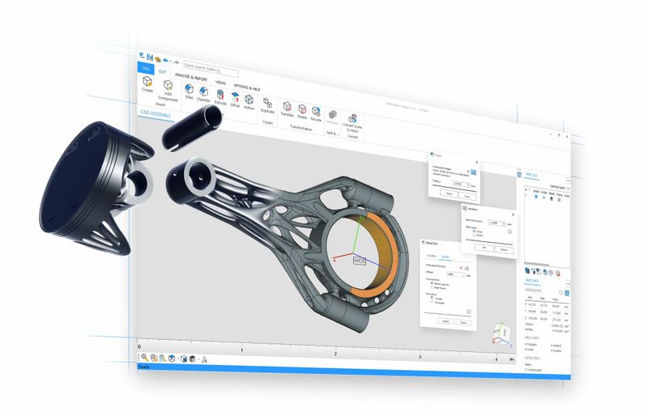Collapse the Part List panel with its menu button
Viewport: 648px width, 416px height.
569,180
